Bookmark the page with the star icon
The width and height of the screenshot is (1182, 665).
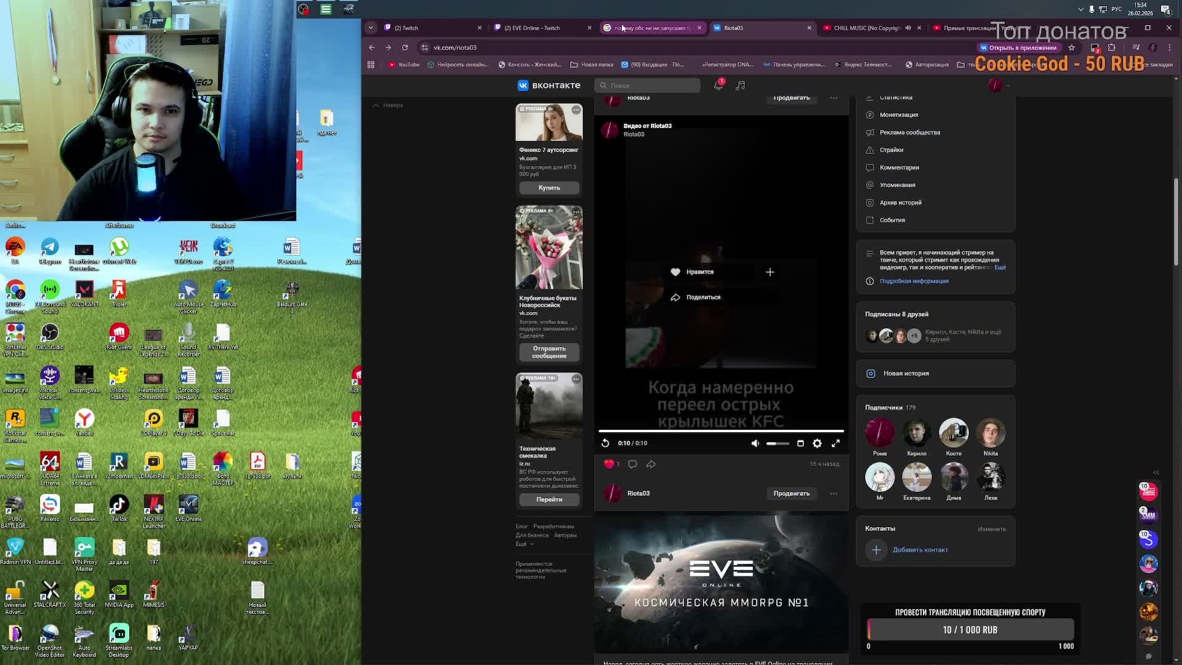1071,47
